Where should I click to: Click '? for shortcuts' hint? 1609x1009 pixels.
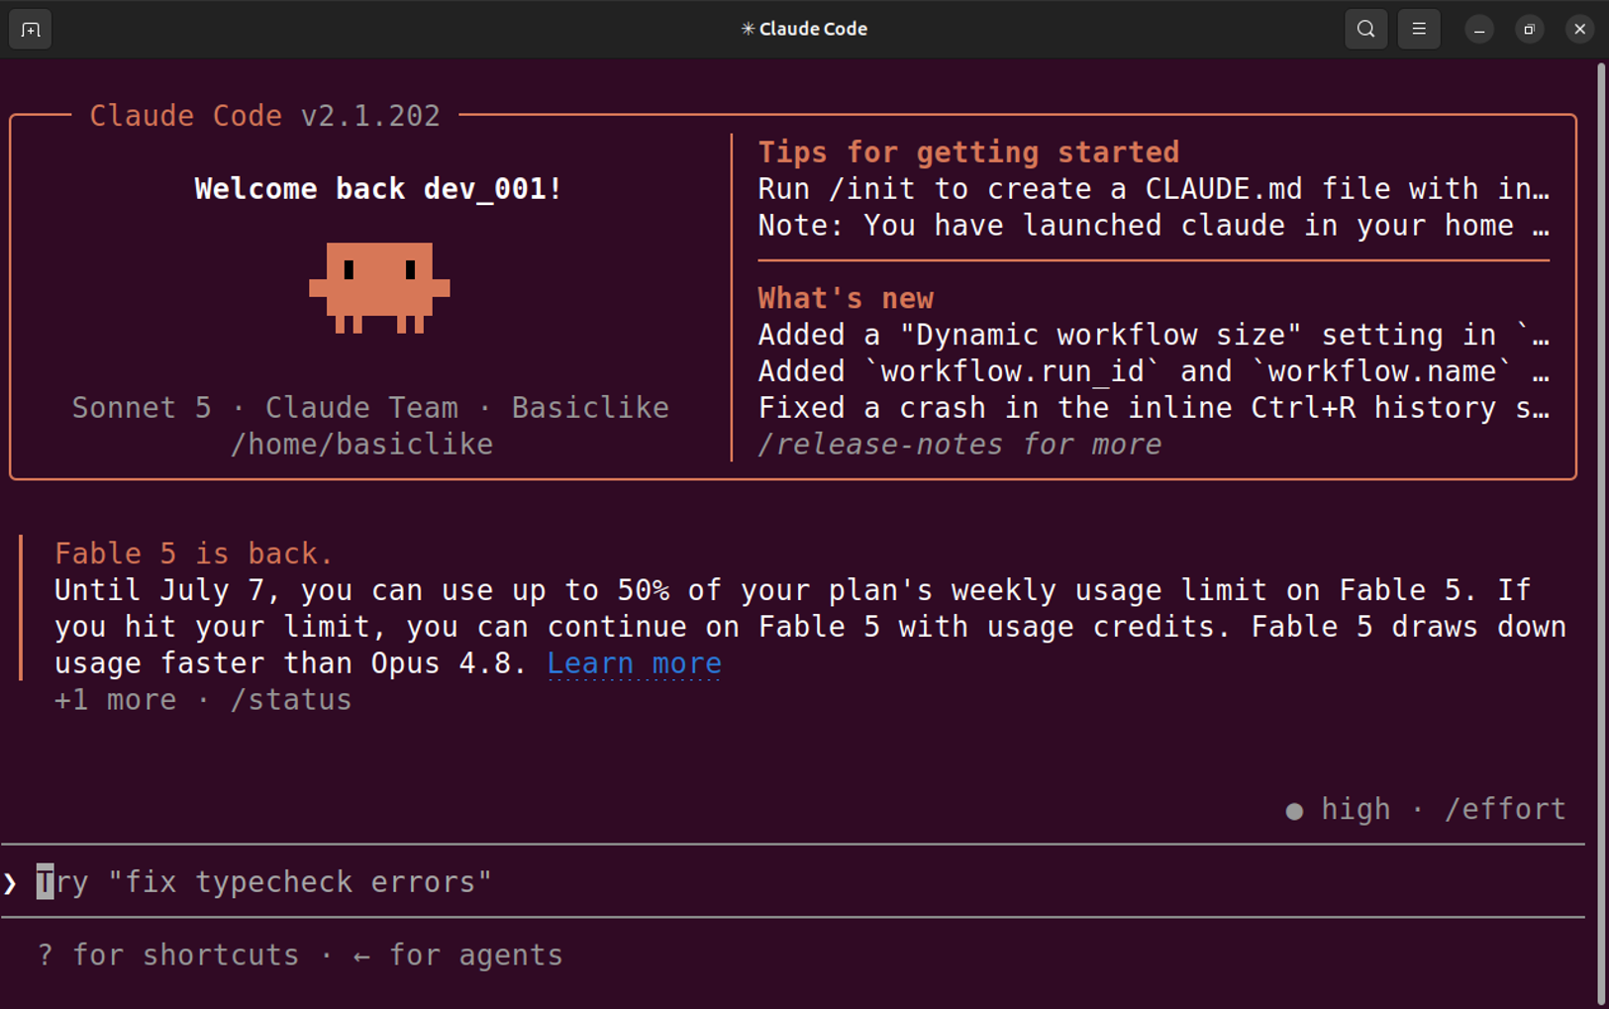168,956
